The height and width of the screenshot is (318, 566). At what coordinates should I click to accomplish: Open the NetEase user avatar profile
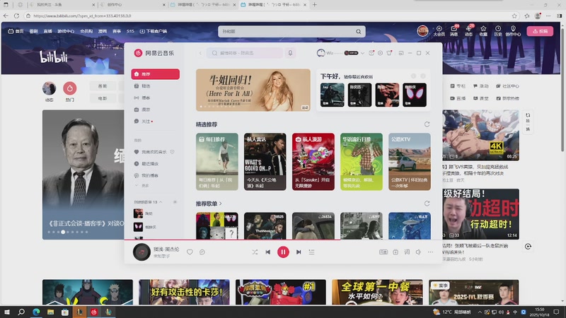[320, 53]
